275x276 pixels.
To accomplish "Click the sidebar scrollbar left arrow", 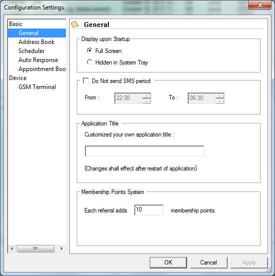I will pos(12,248).
